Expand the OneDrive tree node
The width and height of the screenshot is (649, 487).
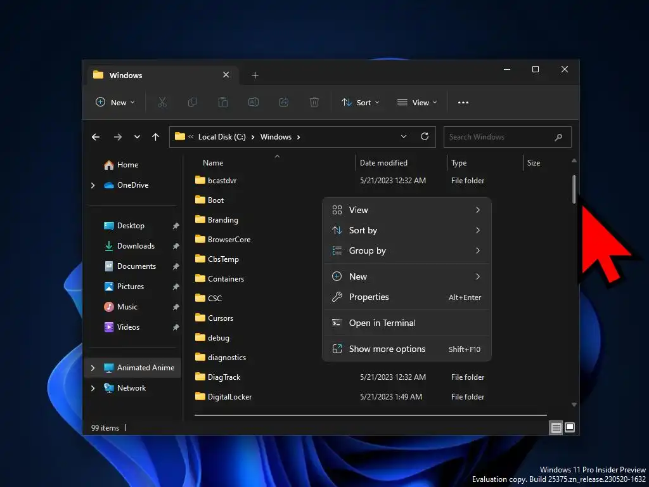point(93,185)
